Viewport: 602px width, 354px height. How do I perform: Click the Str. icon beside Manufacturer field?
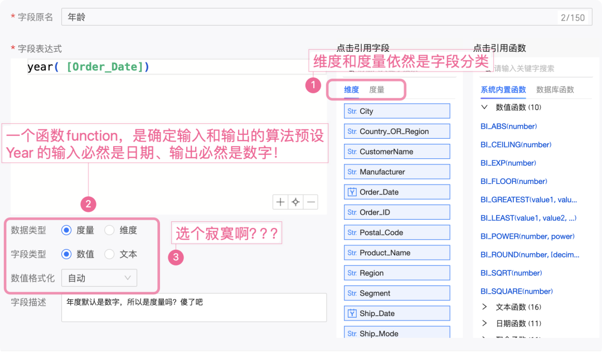352,172
